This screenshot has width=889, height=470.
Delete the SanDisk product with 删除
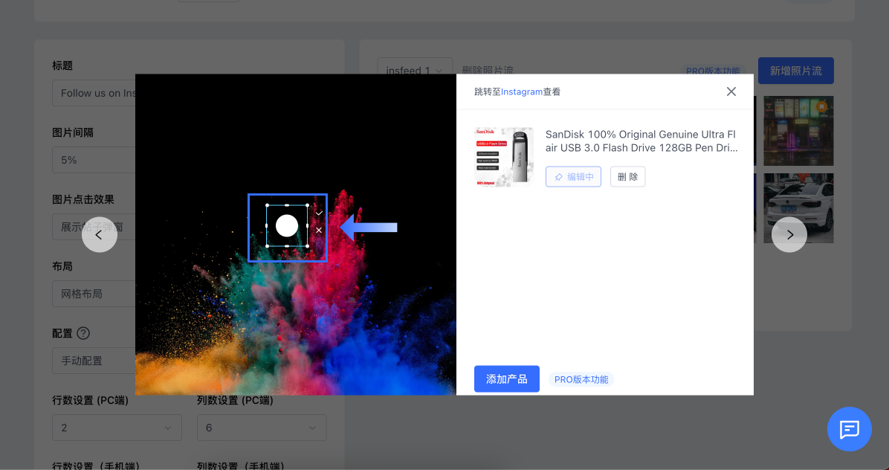coord(627,177)
